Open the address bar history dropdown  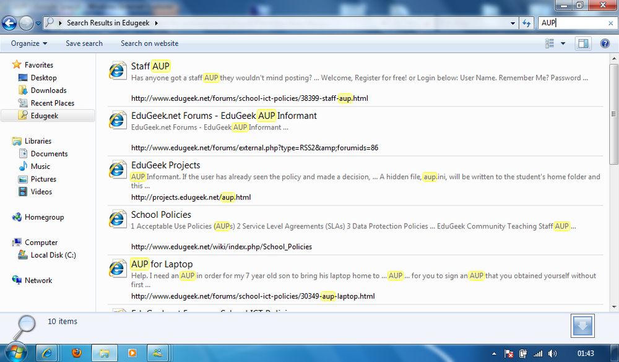(x=513, y=24)
